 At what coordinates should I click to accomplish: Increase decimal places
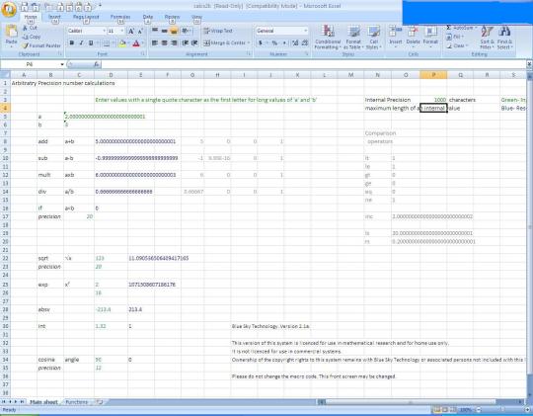(295, 42)
